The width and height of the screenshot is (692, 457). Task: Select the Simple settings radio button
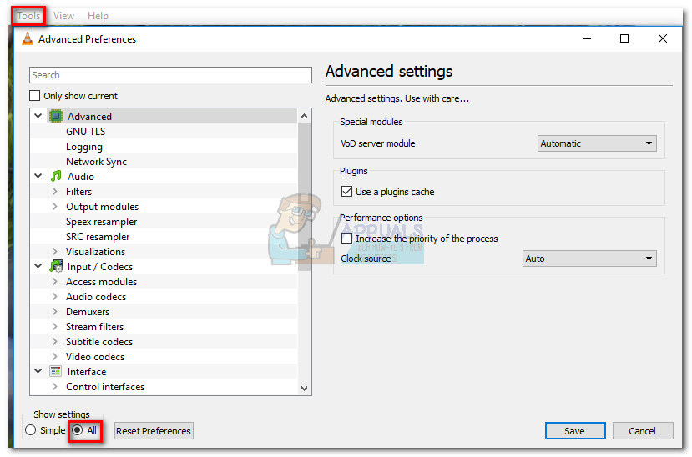30,430
